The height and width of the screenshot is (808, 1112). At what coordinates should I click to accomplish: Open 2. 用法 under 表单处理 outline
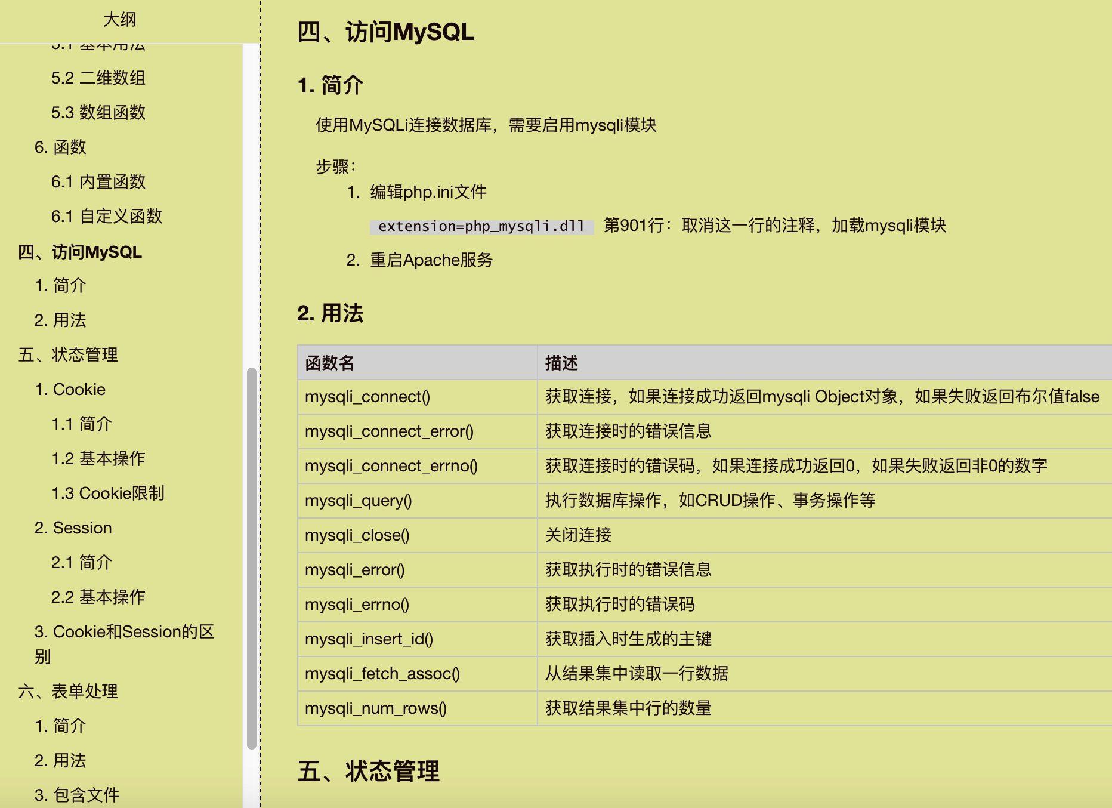click(60, 760)
